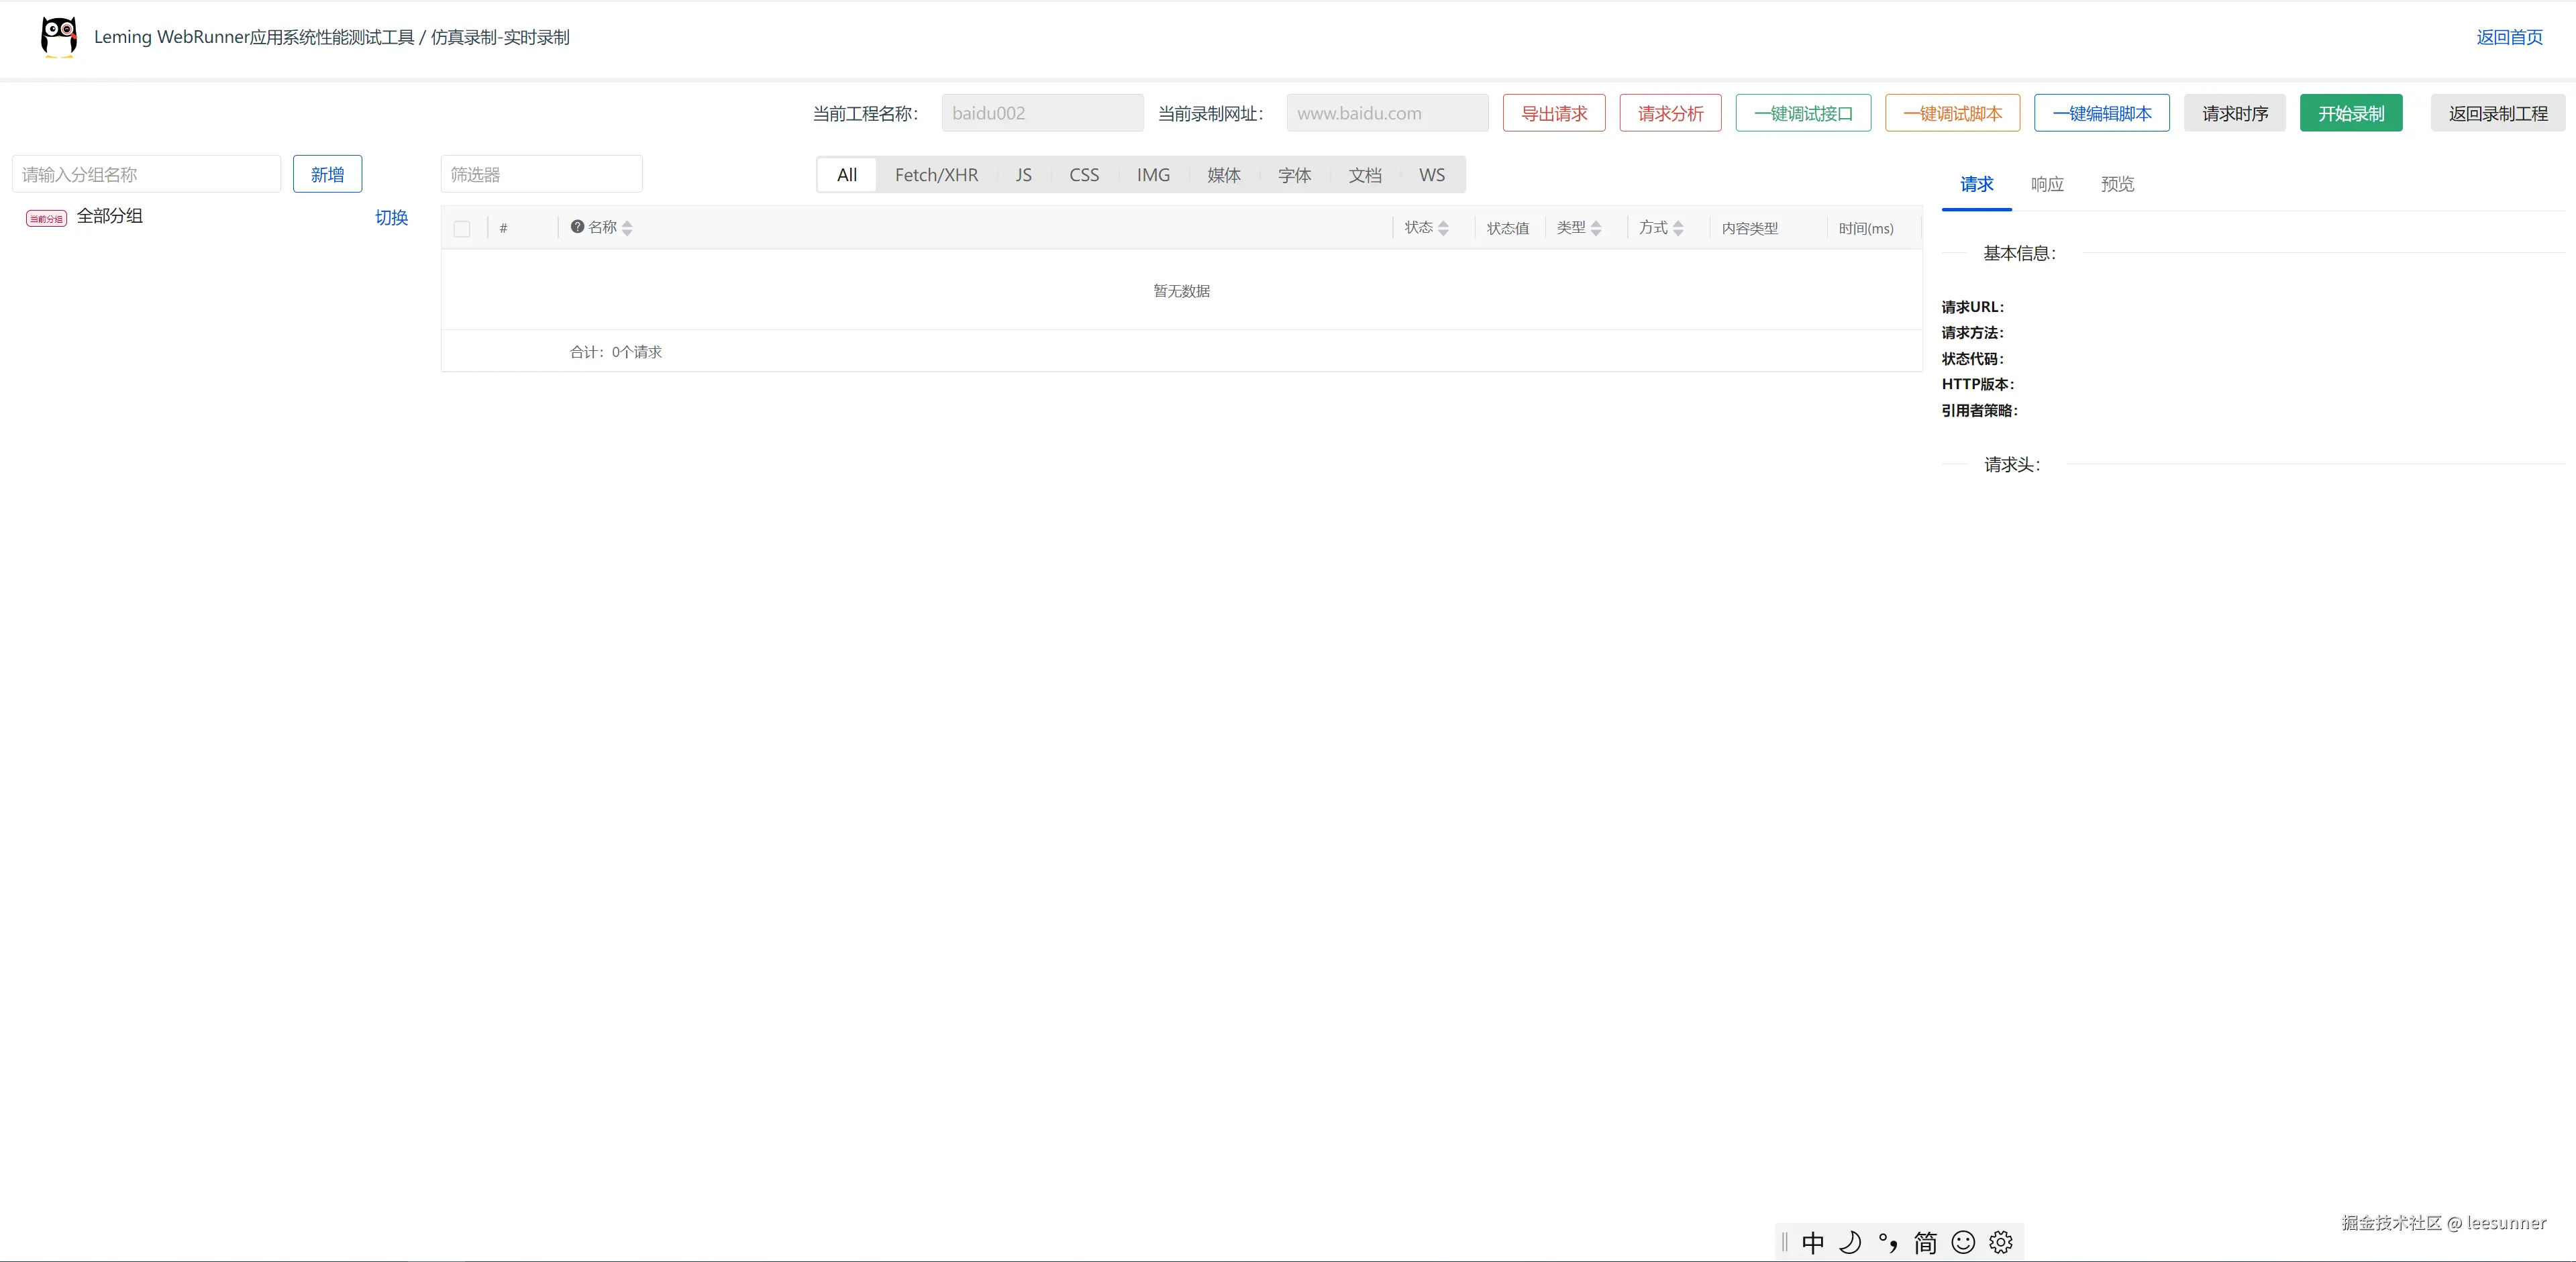Select the Fetch/XHR filter tab
This screenshot has height=1262, width=2576.
[936, 175]
